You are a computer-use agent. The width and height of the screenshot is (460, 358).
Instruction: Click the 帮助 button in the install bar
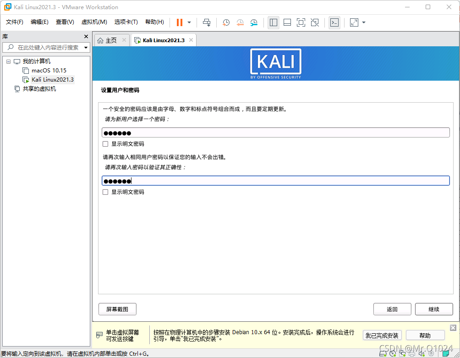coord(425,336)
